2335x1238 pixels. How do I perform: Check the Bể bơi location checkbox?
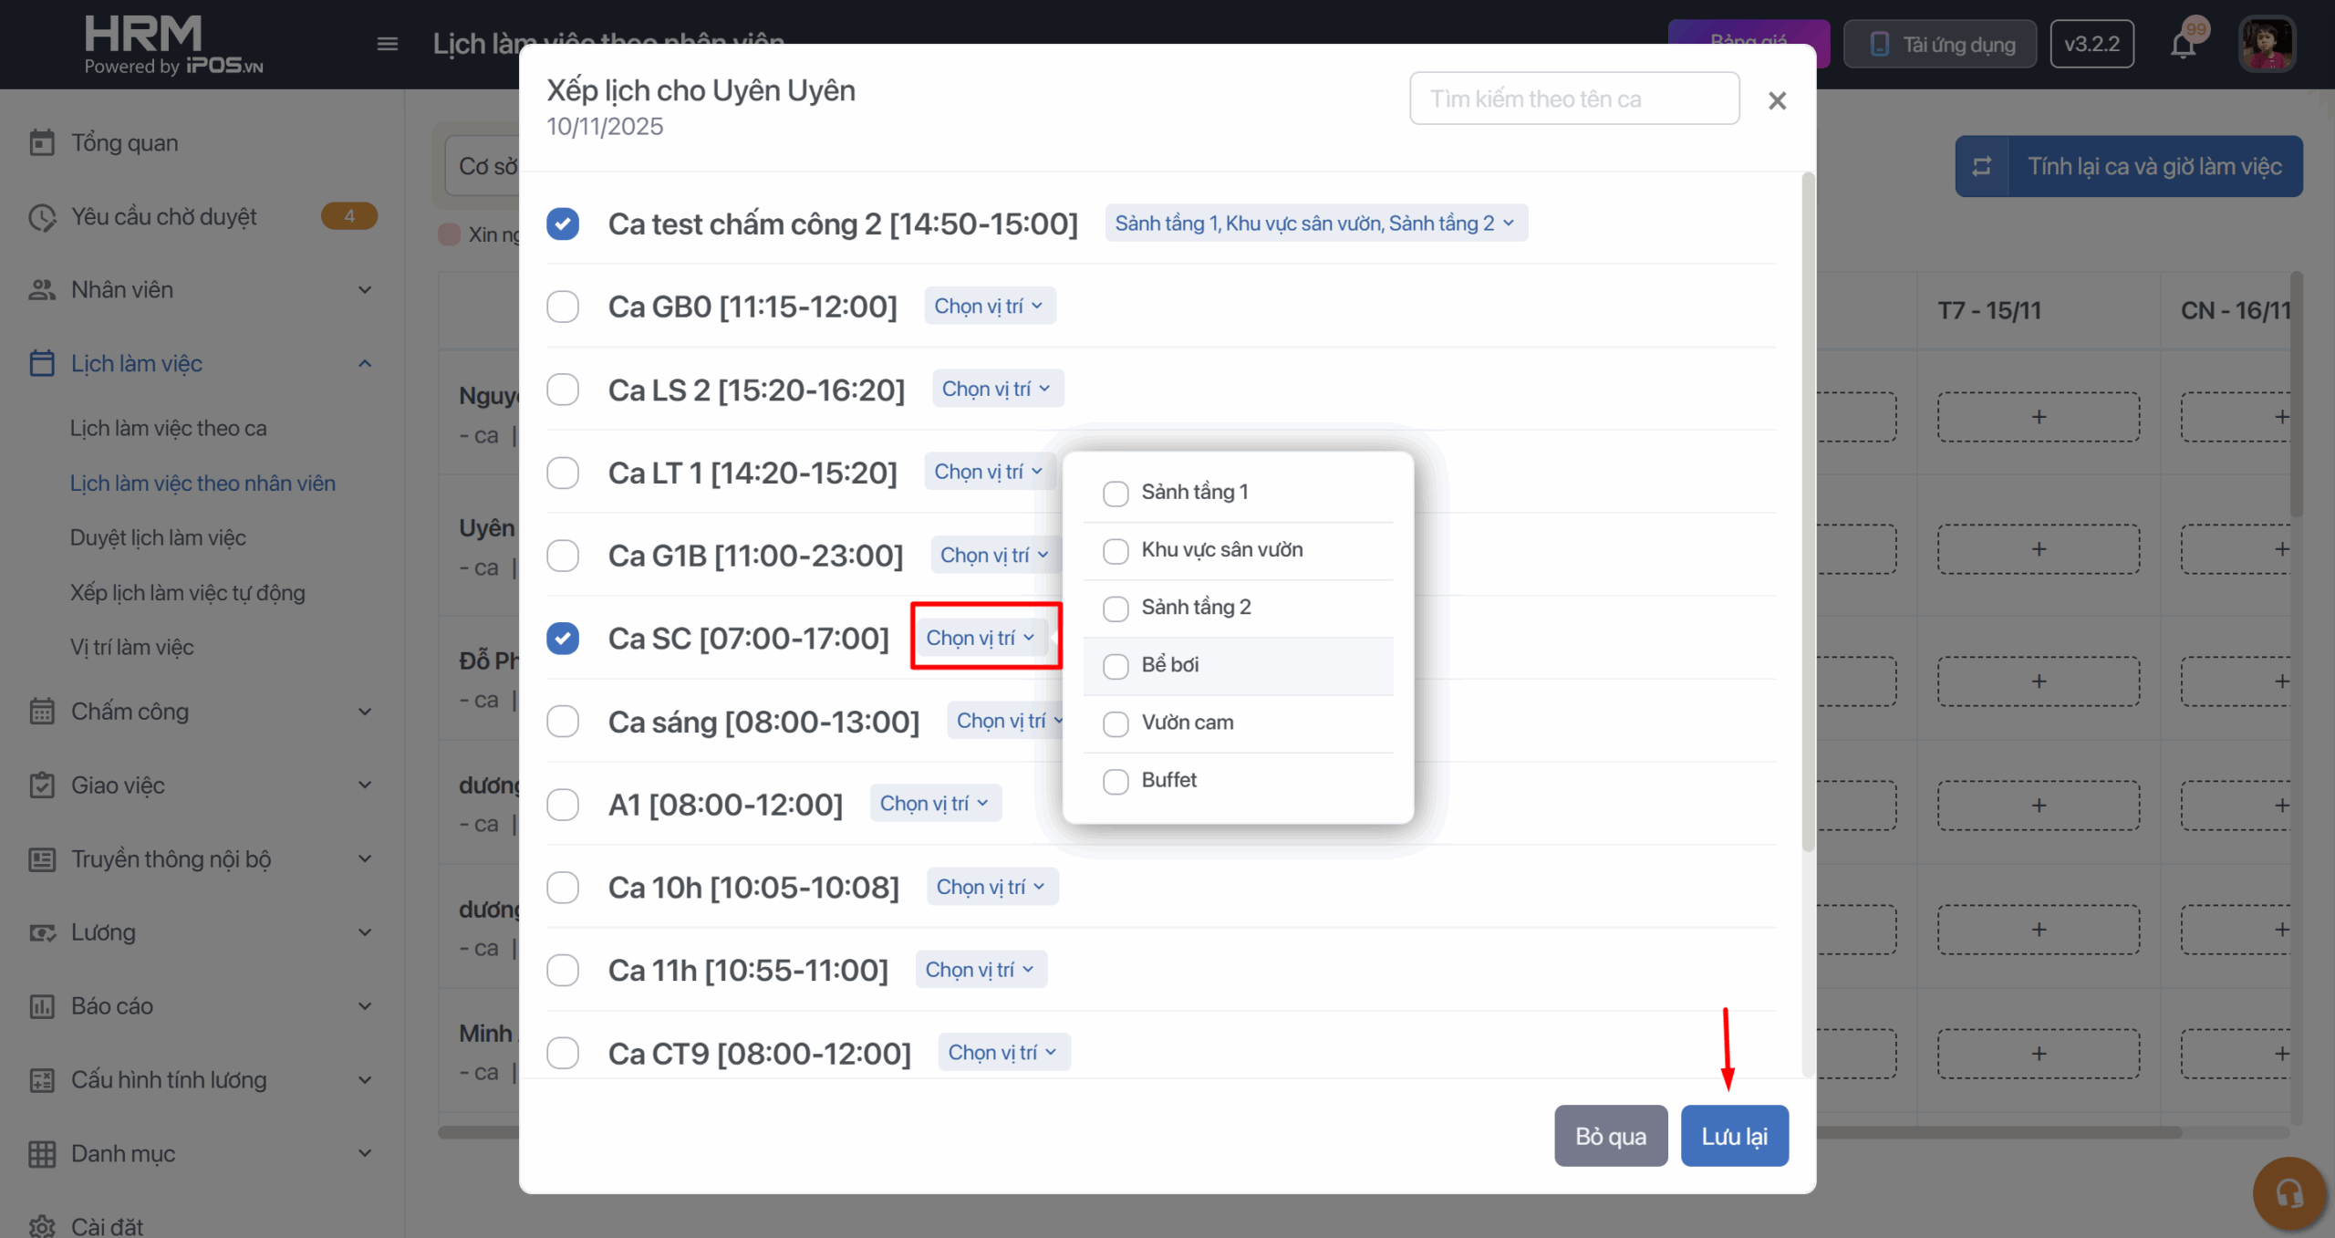tap(1116, 666)
